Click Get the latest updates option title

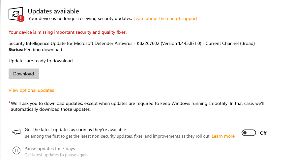pos(75,129)
